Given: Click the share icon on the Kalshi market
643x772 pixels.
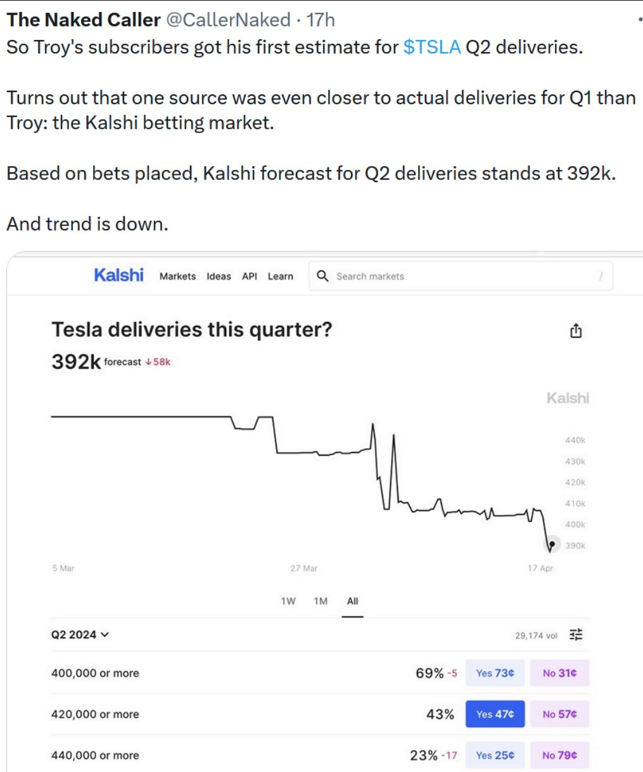Looking at the screenshot, I should (x=576, y=331).
